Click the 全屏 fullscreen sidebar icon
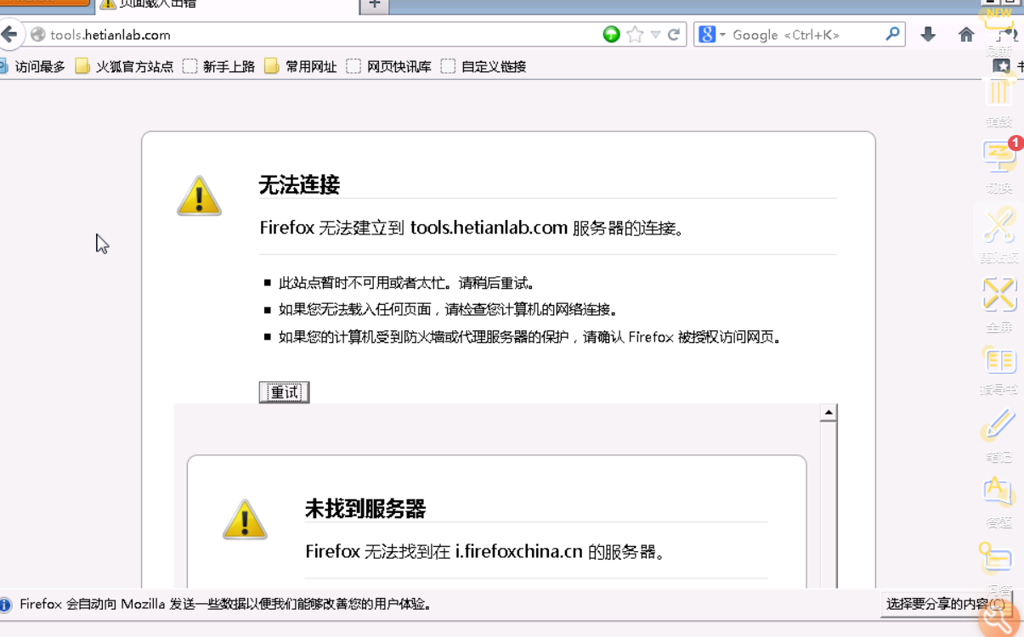Viewport: 1024px width, 637px height. pyautogui.click(x=999, y=304)
